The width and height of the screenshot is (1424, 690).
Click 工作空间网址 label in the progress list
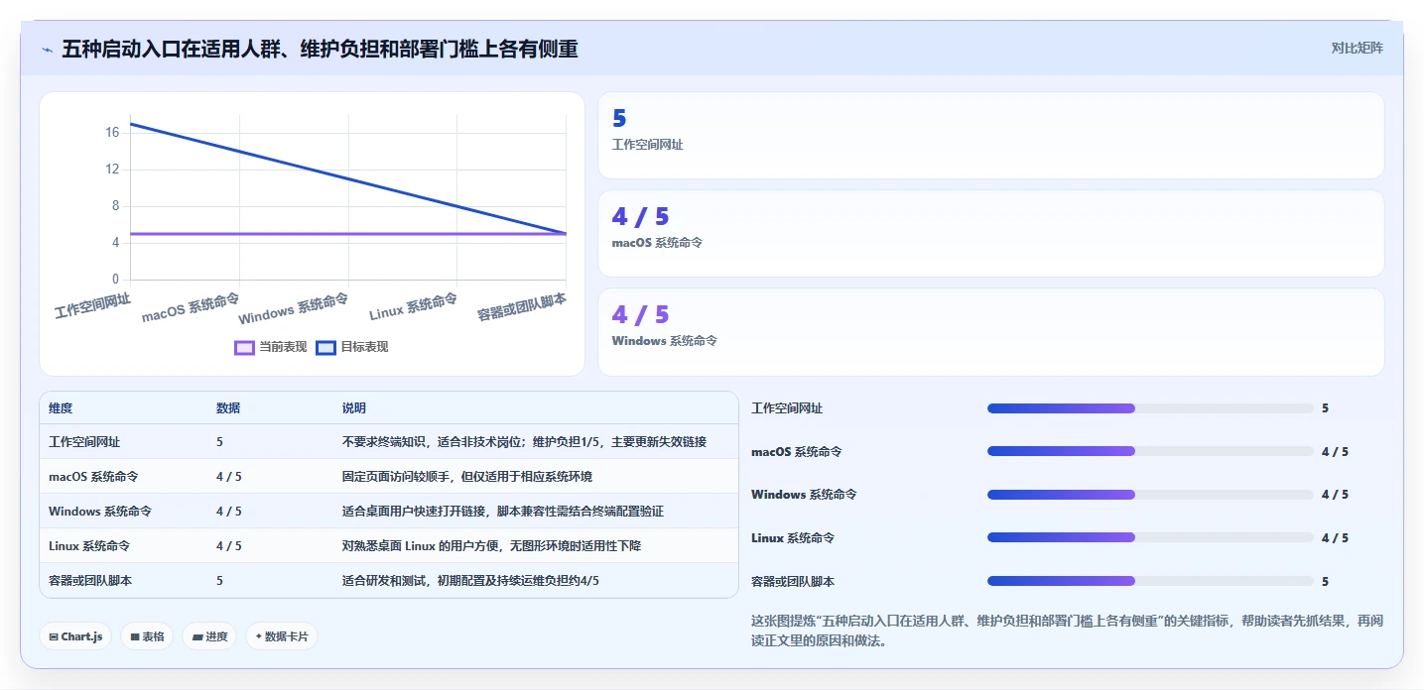coord(787,408)
